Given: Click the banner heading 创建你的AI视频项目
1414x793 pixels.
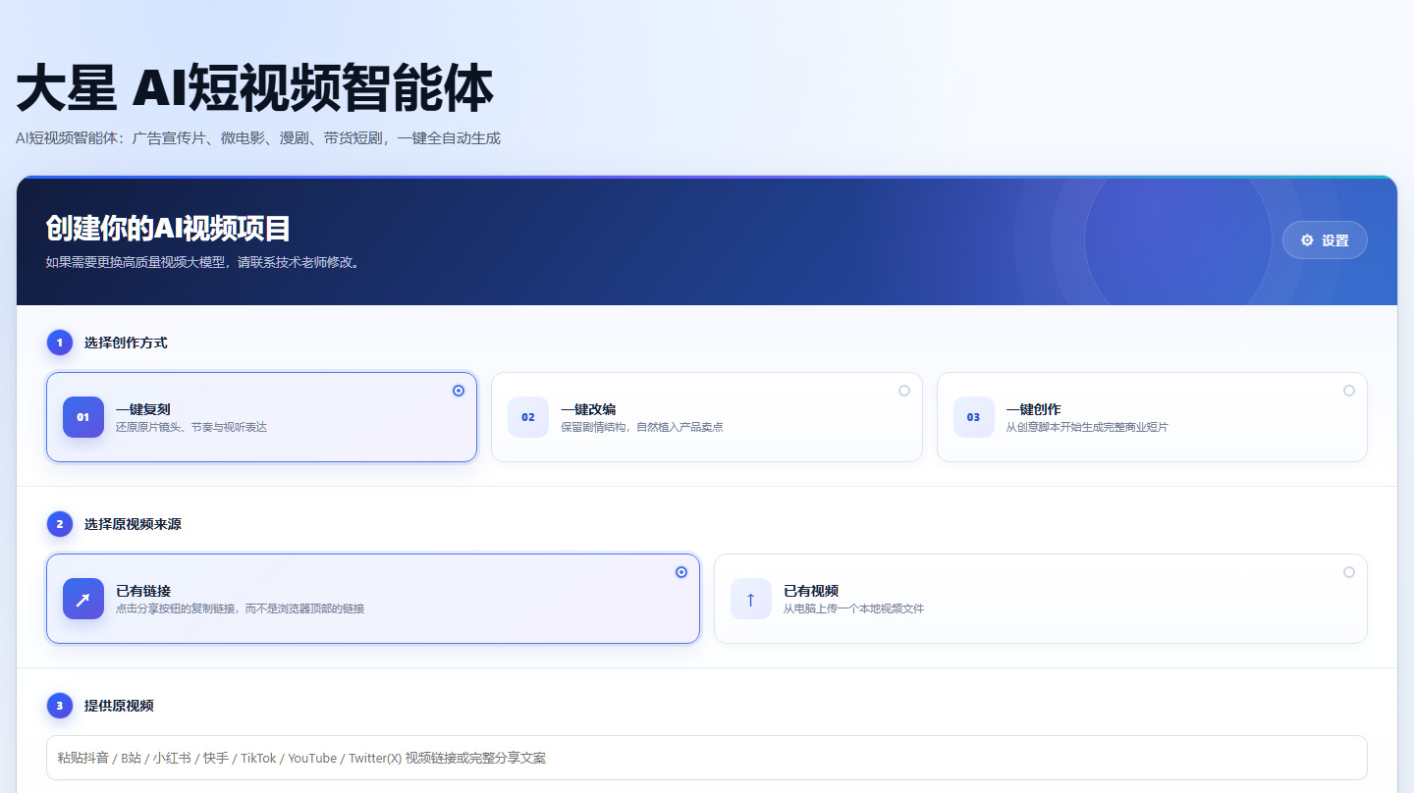Looking at the screenshot, I should click(168, 229).
